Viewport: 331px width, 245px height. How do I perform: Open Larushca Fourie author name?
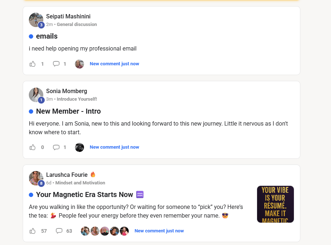(67, 175)
